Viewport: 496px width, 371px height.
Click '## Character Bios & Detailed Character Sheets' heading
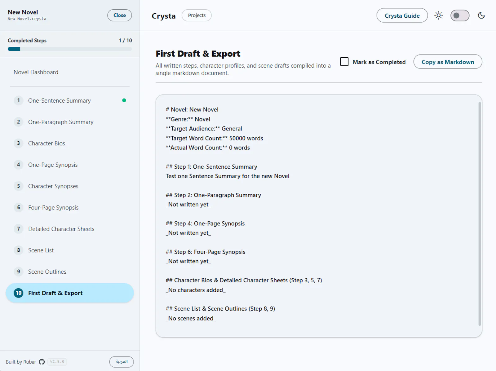point(244,280)
